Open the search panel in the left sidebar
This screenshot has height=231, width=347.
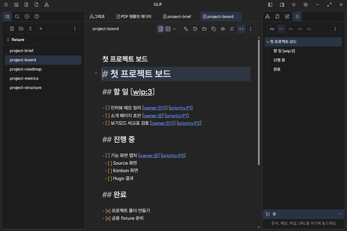pos(17,16)
